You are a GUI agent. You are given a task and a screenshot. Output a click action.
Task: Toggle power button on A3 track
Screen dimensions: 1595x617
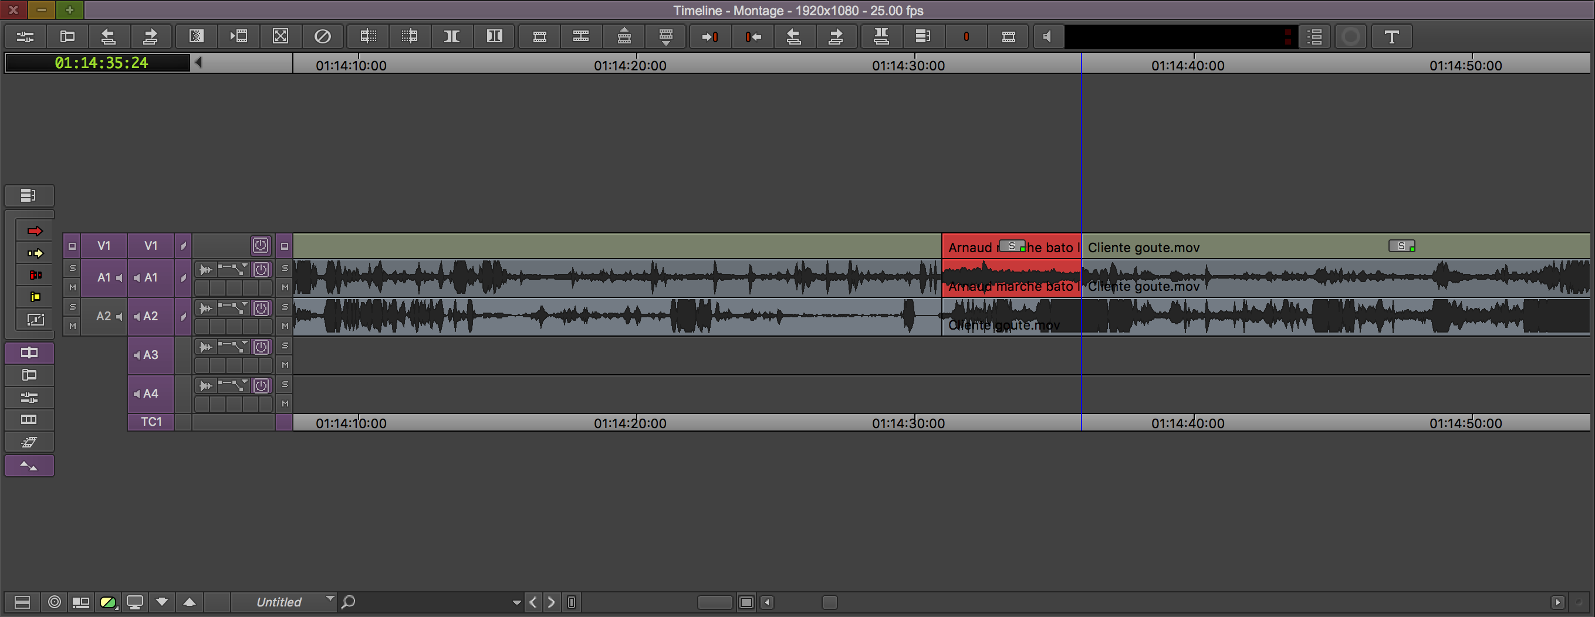point(261,347)
